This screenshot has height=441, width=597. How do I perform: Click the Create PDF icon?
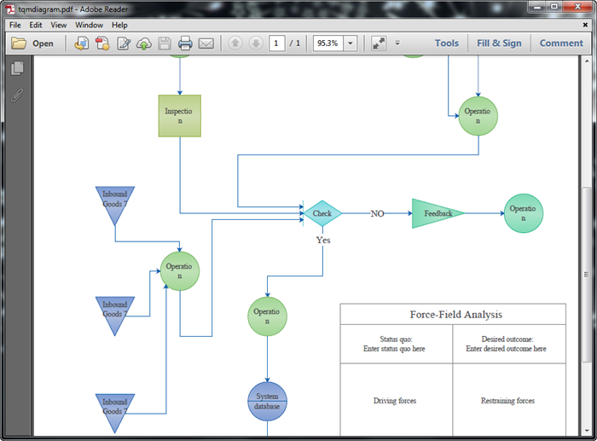pyautogui.click(x=102, y=44)
